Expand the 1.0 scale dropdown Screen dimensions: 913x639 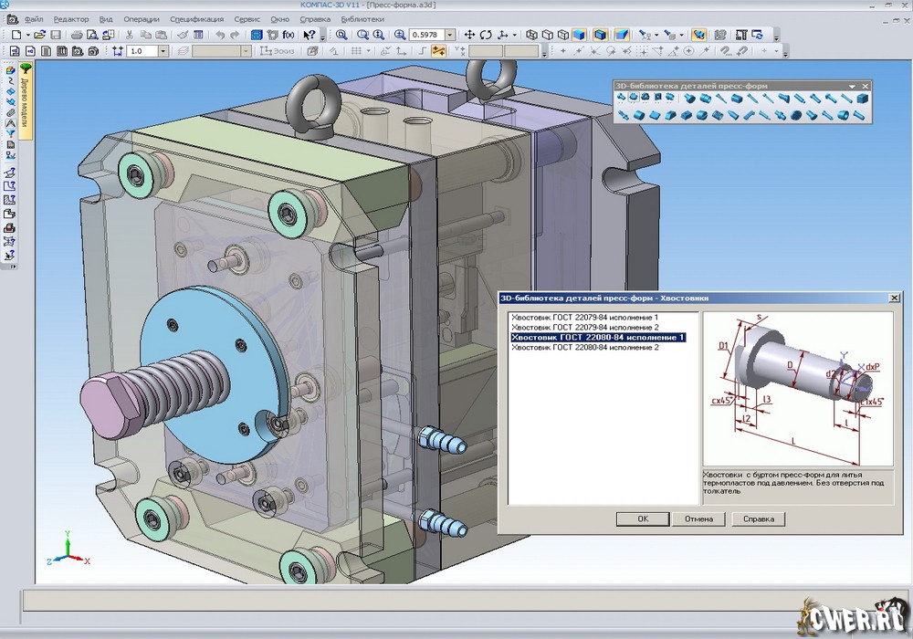tap(163, 51)
